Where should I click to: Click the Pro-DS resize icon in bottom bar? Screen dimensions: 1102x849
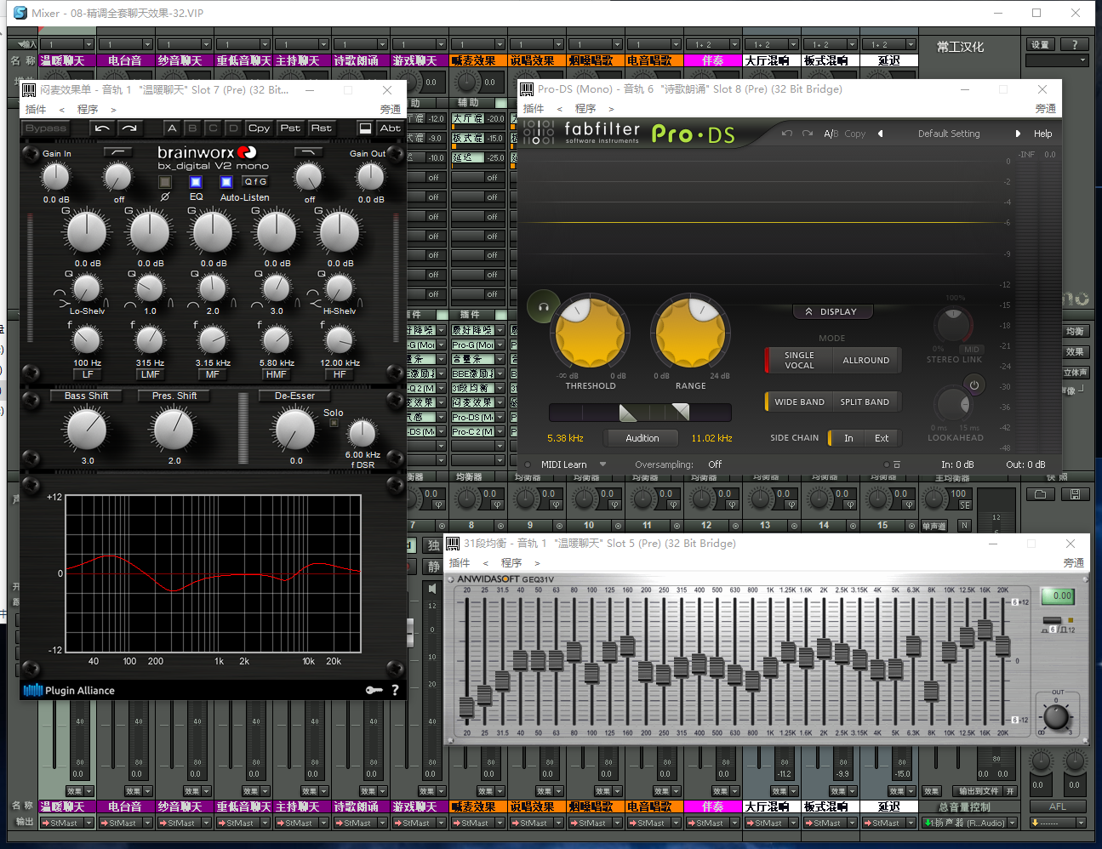click(x=896, y=464)
